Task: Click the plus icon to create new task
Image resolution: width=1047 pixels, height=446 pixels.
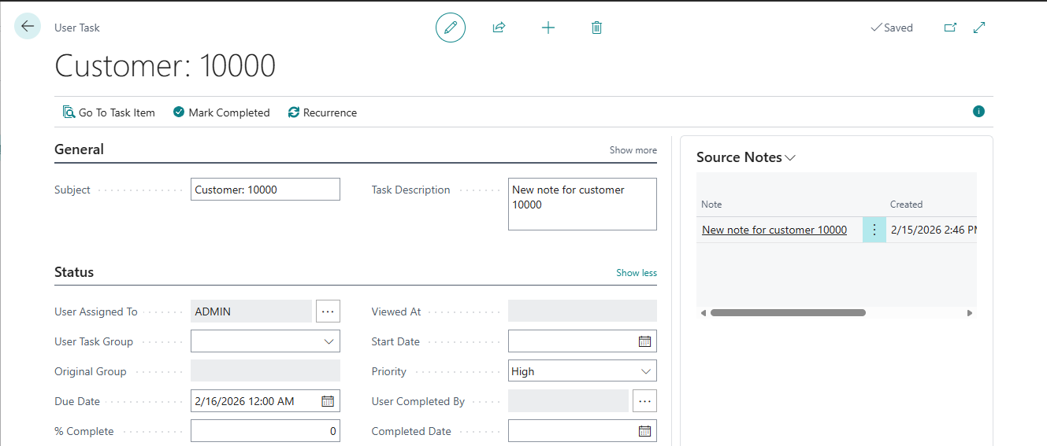Action: tap(548, 28)
